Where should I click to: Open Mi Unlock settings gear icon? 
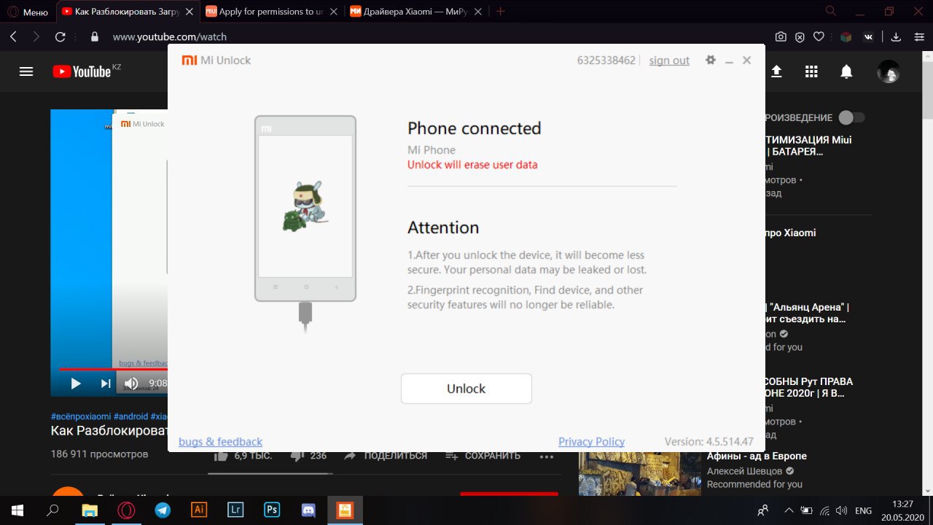711,60
